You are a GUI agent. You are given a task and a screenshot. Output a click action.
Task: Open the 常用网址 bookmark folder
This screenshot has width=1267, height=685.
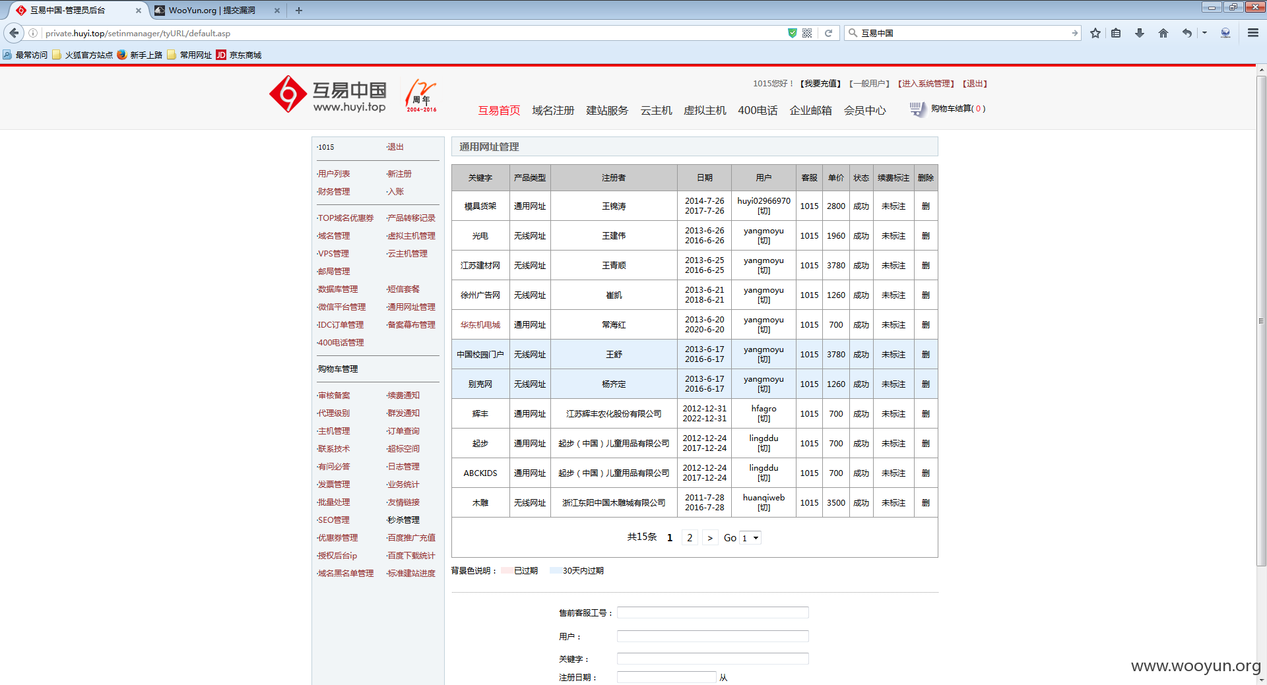189,55
